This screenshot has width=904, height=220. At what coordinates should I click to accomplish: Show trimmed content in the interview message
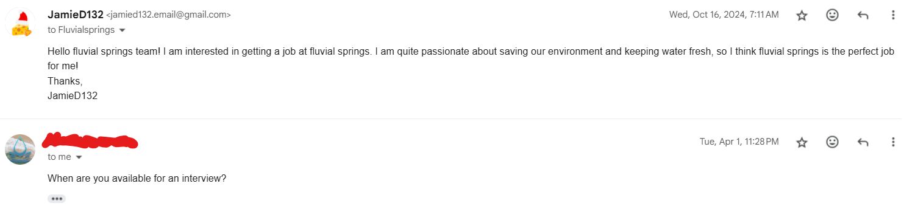pos(57,199)
